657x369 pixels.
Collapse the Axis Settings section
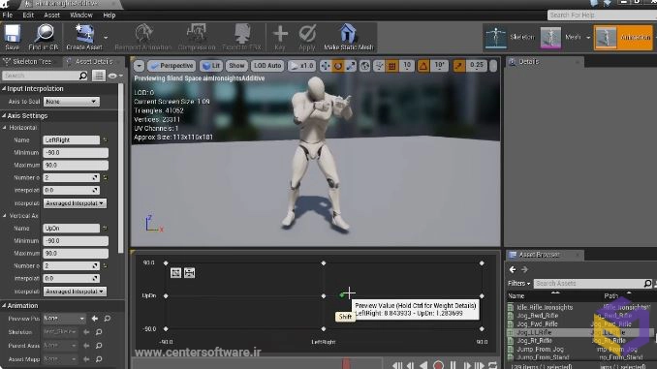pos(4,115)
